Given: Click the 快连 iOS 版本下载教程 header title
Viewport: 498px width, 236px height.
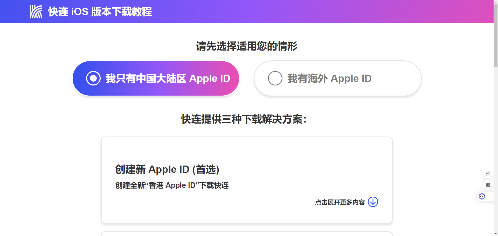Looking at the screenshot, I should coord(100,11).
